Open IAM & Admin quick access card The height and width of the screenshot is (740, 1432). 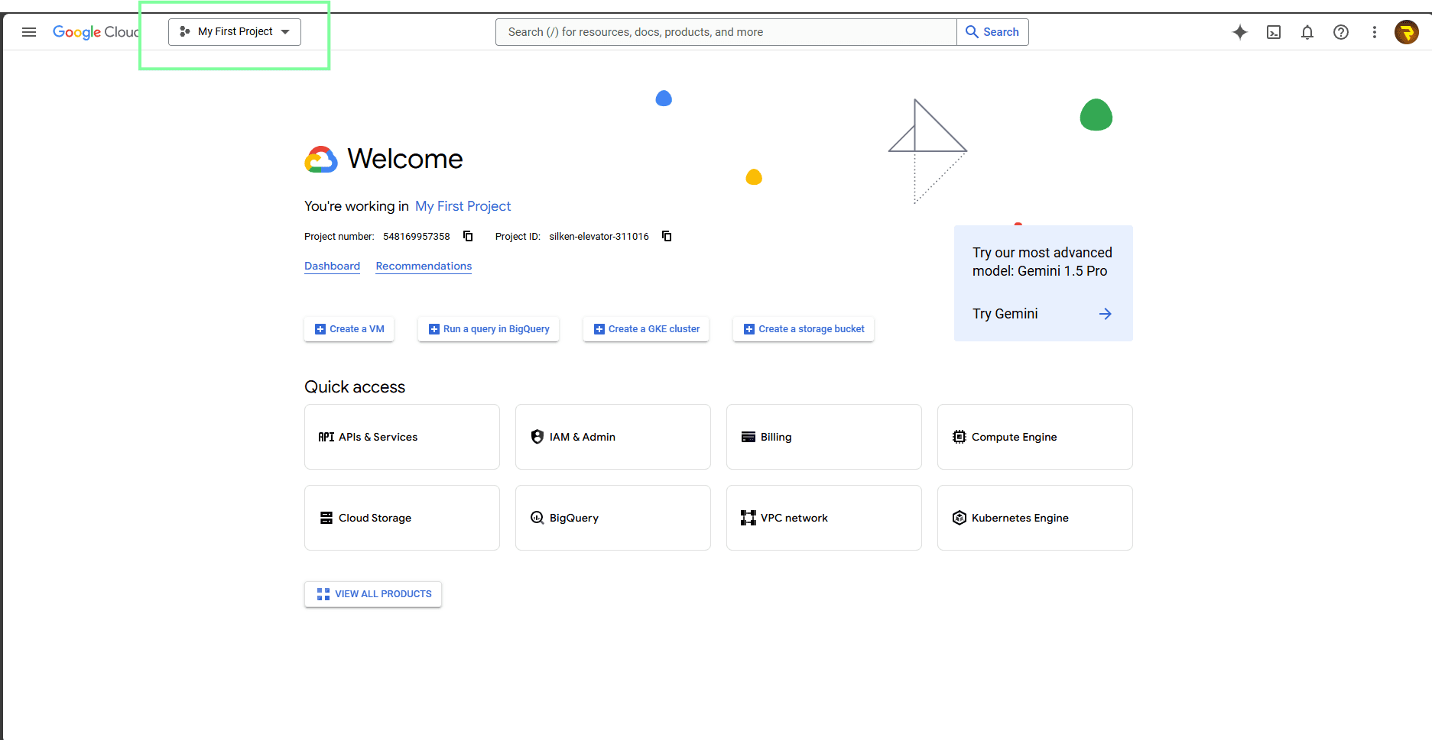coord(613,437)
